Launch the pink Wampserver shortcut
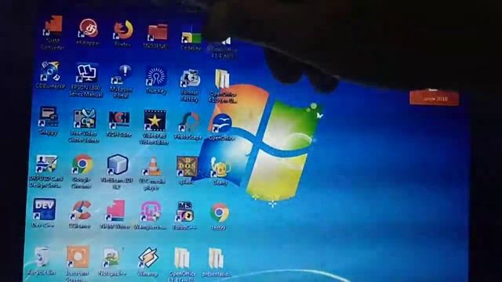Image resolution: width=502 pixels, height=282 pixels. [151, 211]
